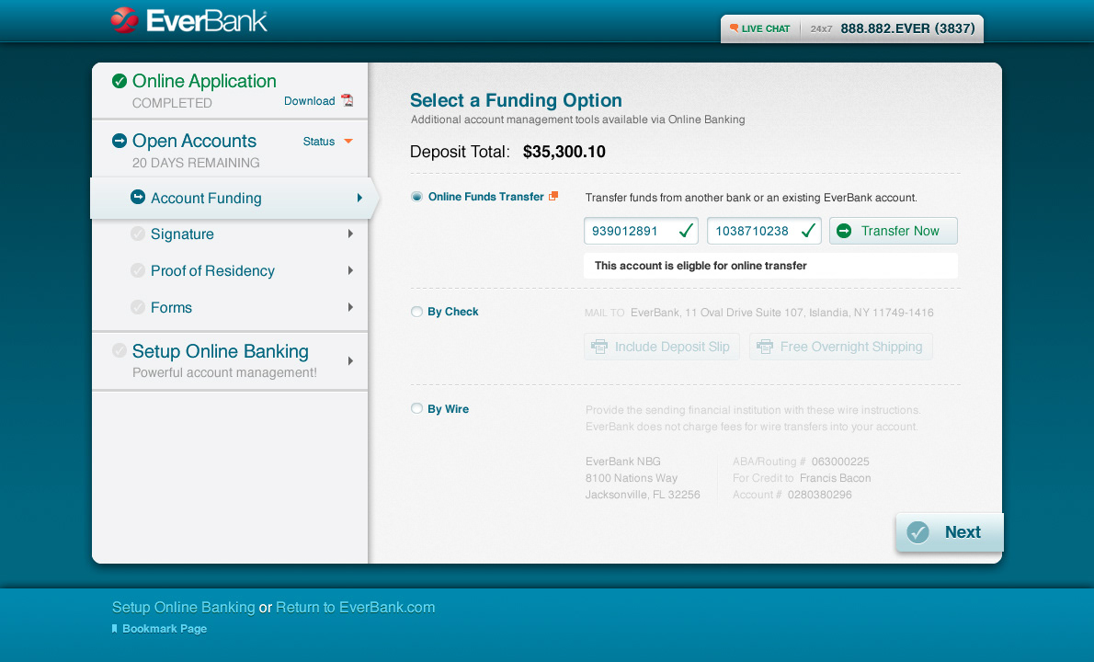Click the Transfer Now button
Screen dimensions: 1094x662
tap(893, 231)
